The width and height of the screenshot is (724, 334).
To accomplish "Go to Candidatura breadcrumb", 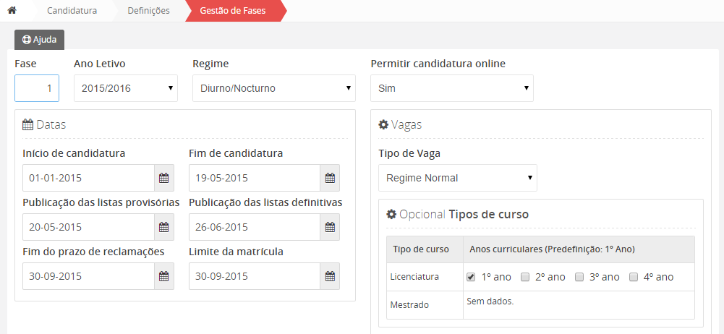I will tap(72, 11).
